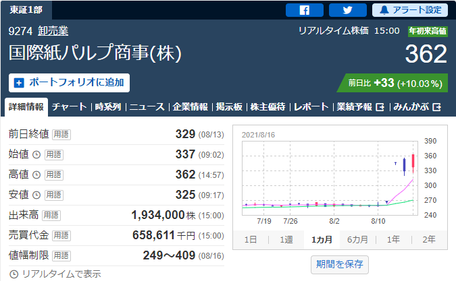Select the 1日 chart period
The image size is (456, 281).
tap(250, 239)
